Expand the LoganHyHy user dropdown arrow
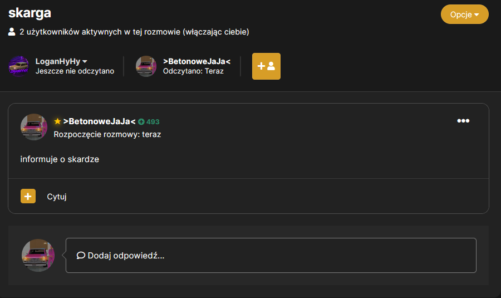Image resolution: width=501 pixels, height=298 pixels. point(85,61)
